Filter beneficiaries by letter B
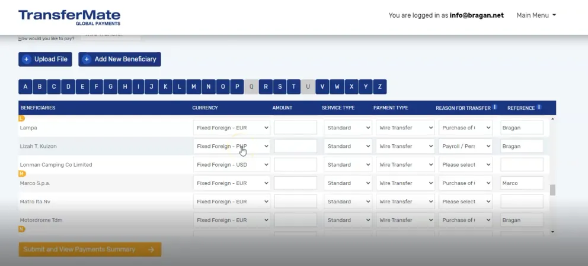This screenshot has width=588, height=266. tap(39, 87)
